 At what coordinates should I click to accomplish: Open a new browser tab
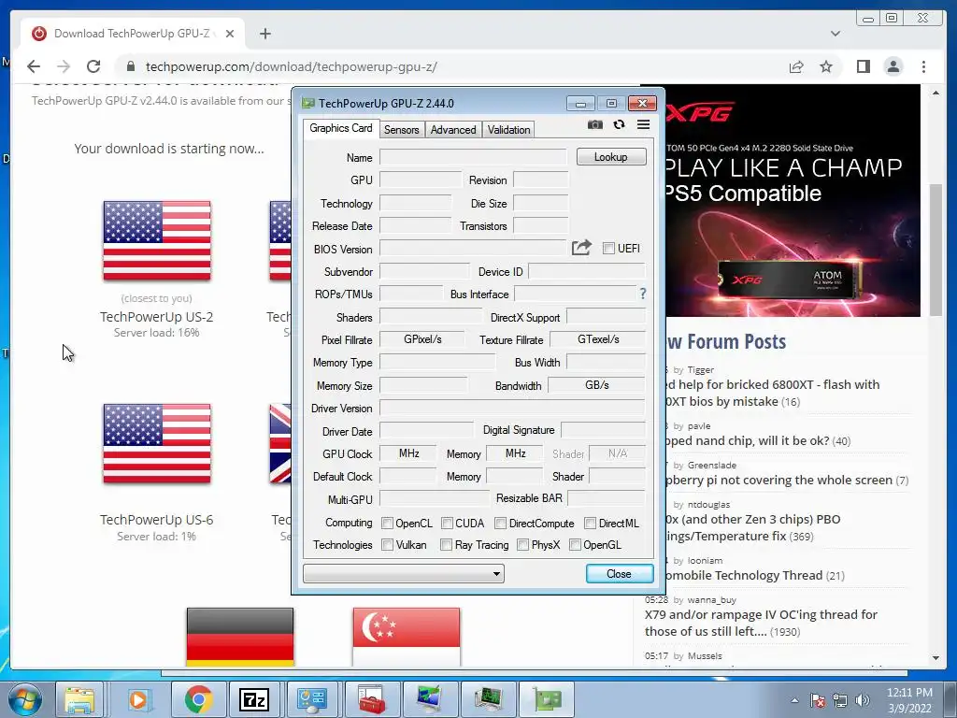264,34
